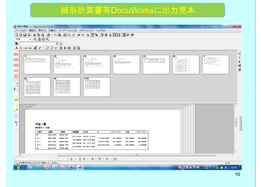Select the blue sticky note tool
The width and height of the screenshot is (261, 187).
click(30, 48)
